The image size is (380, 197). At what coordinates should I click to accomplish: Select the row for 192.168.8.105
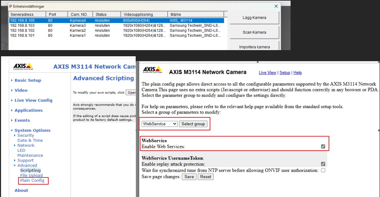tap(117, 20)
